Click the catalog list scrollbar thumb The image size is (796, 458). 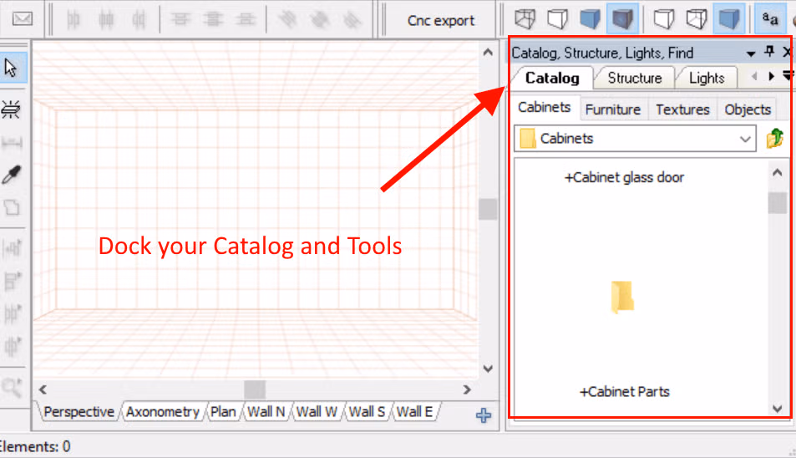click(x=778, y=203)
